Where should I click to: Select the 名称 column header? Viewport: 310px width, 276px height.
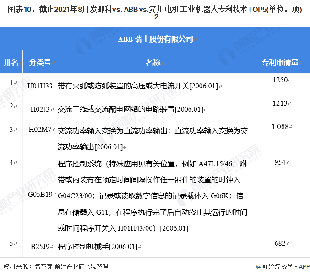[153, 62]
